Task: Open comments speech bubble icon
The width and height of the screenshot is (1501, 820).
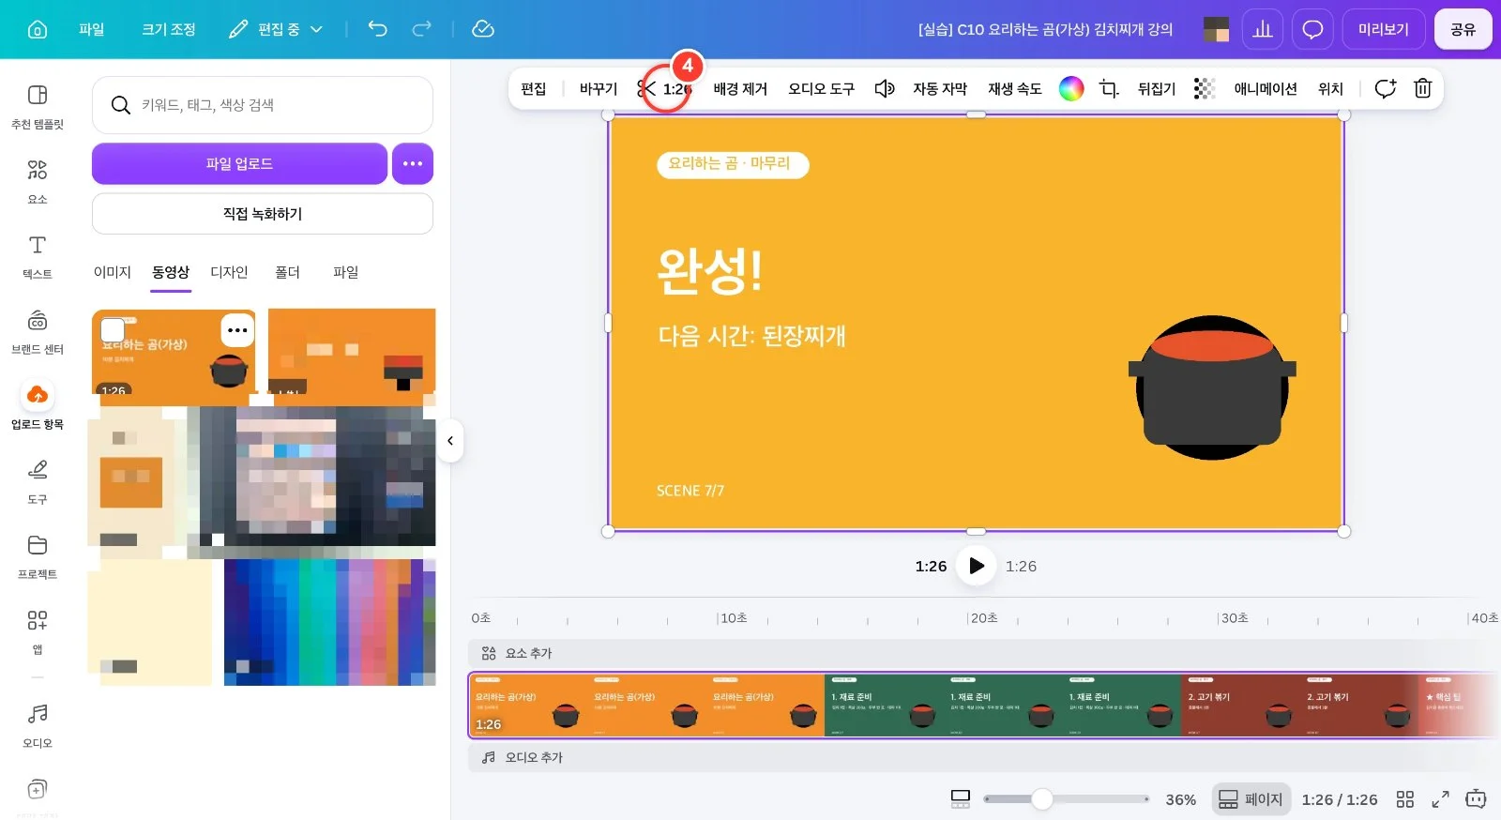Action: (x=1312, y=29)
